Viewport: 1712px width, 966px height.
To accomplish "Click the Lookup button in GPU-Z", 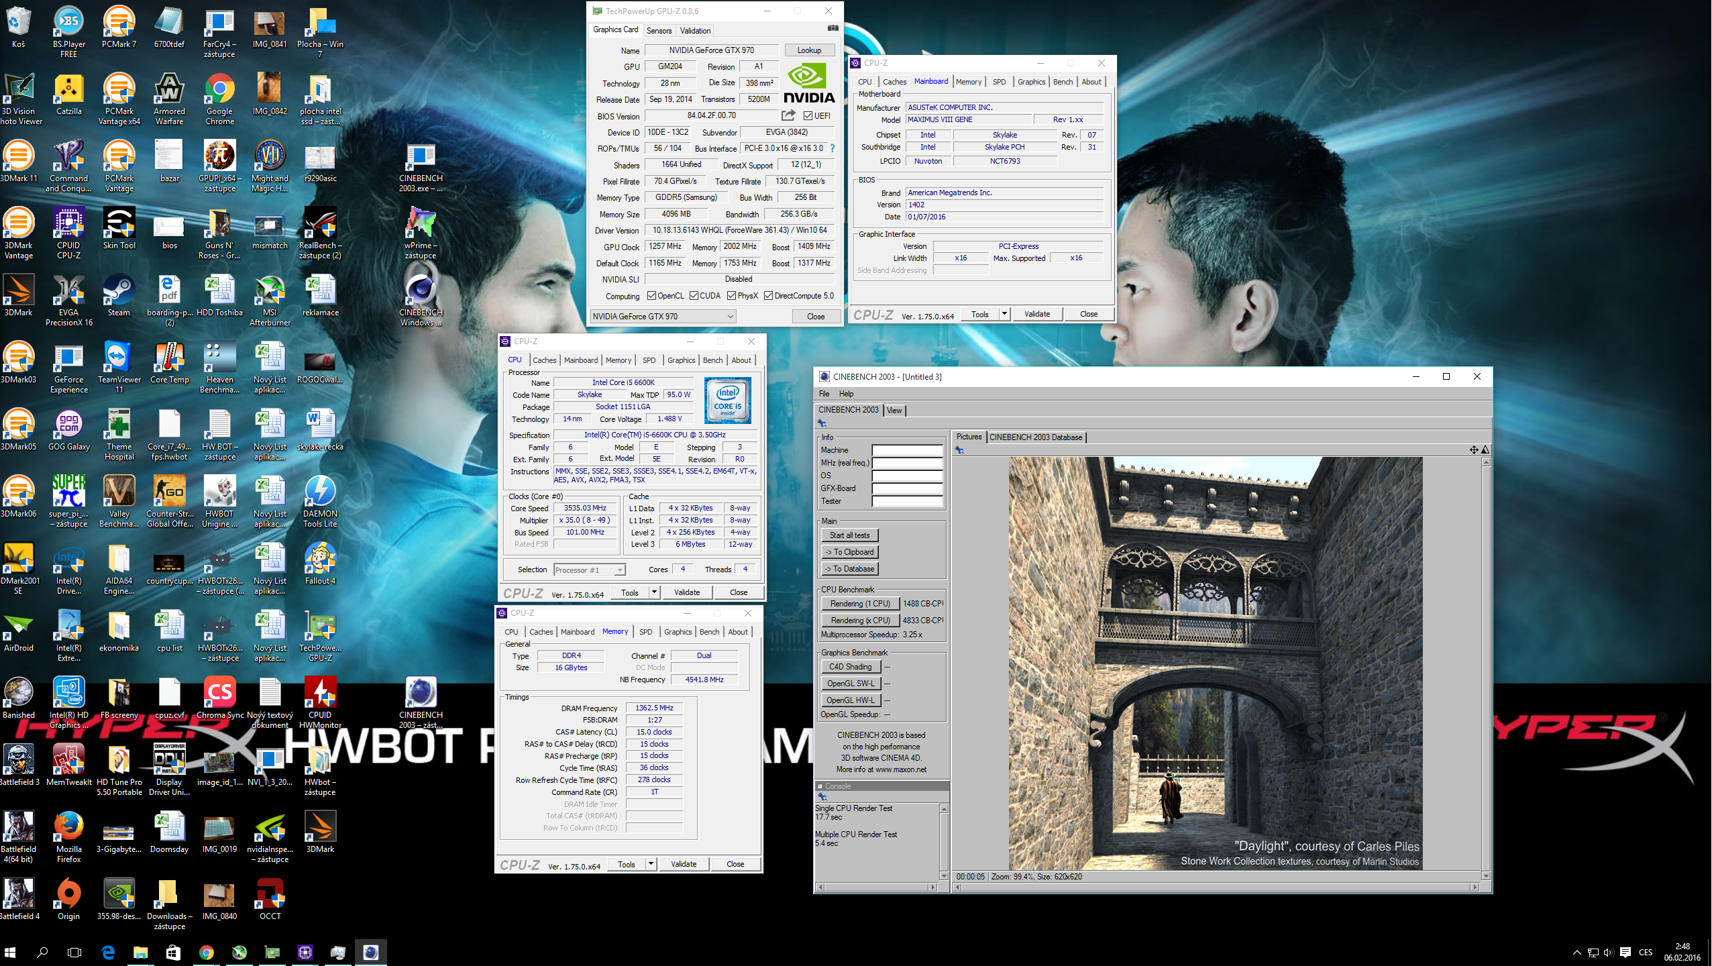I will pyautogui.click(x=809, y=50).
